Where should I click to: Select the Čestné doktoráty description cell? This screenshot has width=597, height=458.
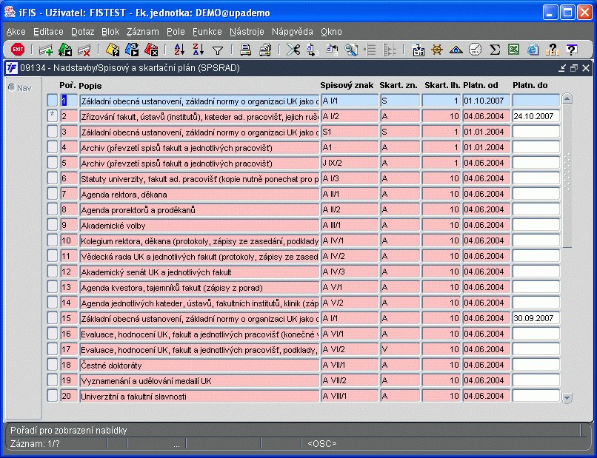pyautogui.click(x=199, y=365)
